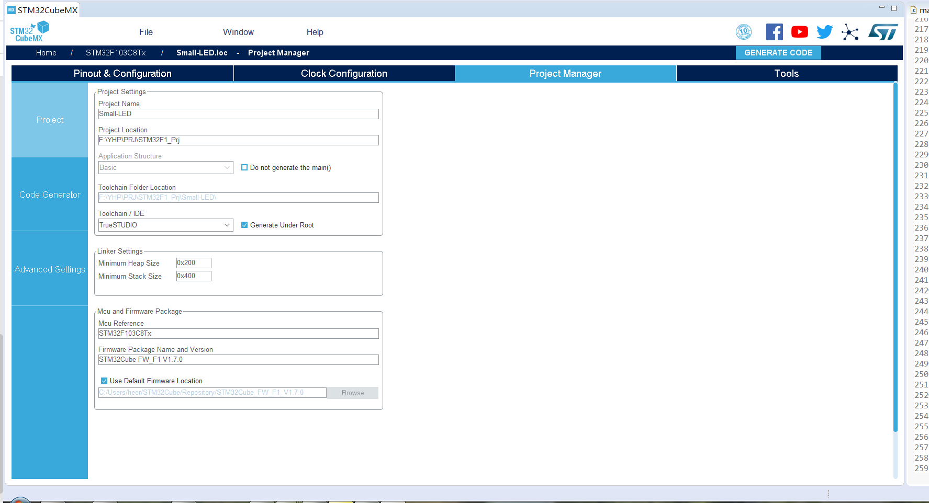929x503 pixels.
Task: Click the Mcu Reference field
Action: point(238,334)
